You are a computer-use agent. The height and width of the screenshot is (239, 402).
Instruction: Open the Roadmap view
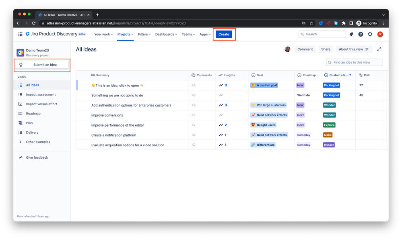tap(42, 114)
